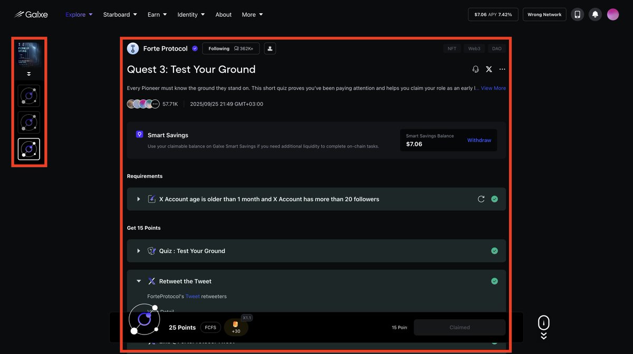Open the Explore menu
This screenshot has height=354, width=633.
[79, 14]
